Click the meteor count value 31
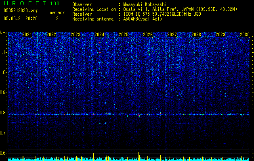Screen dimensions: 254x161 point(59,19)
